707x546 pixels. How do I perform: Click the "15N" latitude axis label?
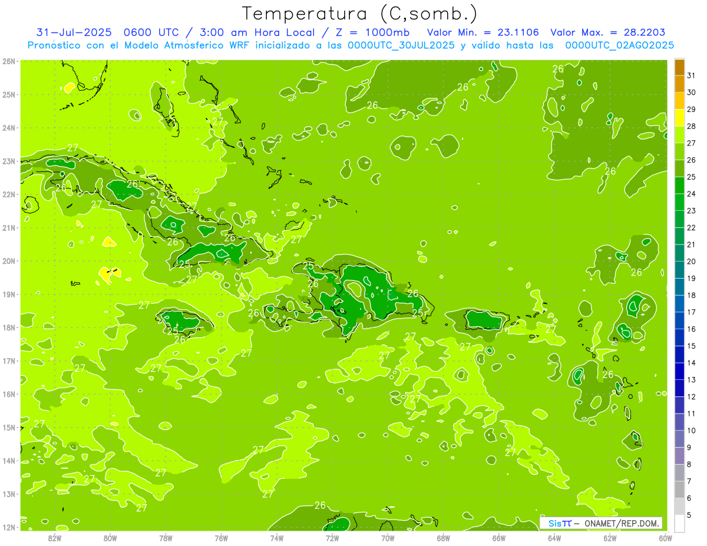pyautogui.click(x=8, y=428)
